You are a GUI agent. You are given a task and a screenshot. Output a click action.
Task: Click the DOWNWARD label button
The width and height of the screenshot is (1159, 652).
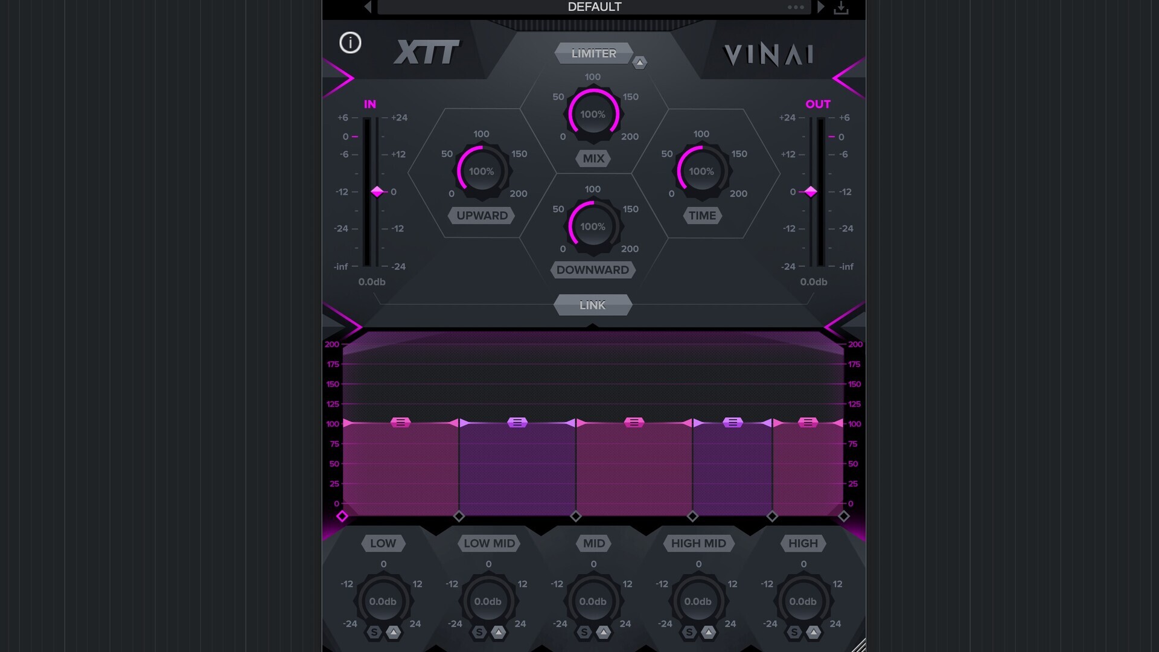point(592,270)
